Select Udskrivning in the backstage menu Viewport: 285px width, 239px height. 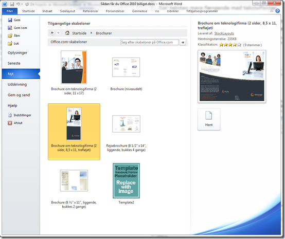pyautogui.click(x=21, y=84)
